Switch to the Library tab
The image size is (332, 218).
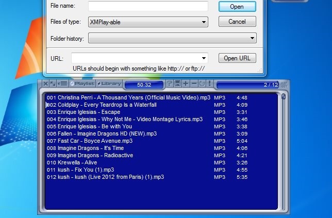(x=109, y=84)
